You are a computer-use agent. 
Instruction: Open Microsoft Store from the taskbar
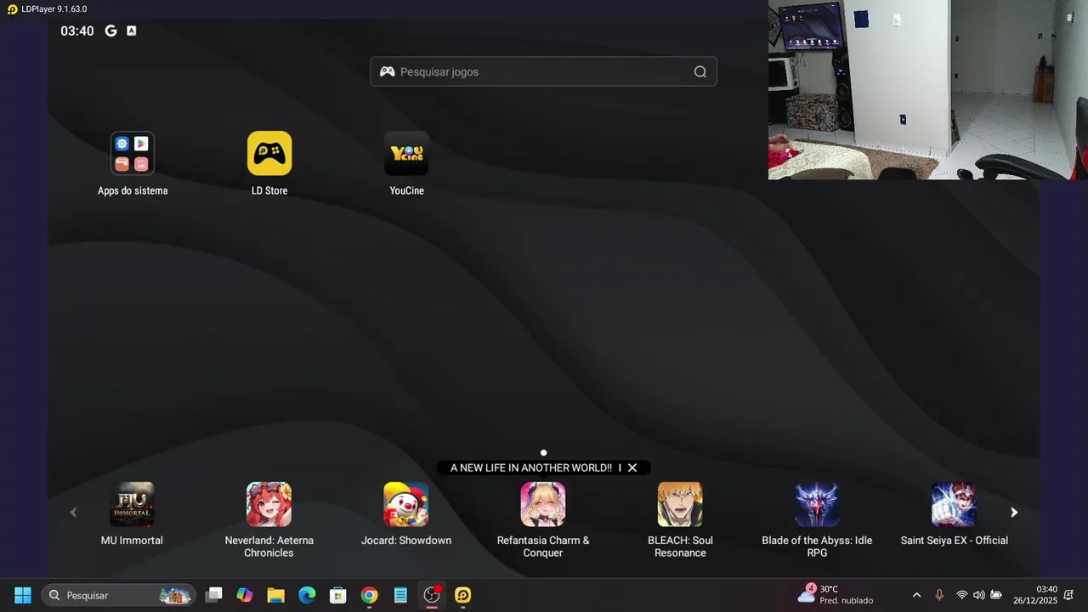pyautogui.click(x=338, y=595)
